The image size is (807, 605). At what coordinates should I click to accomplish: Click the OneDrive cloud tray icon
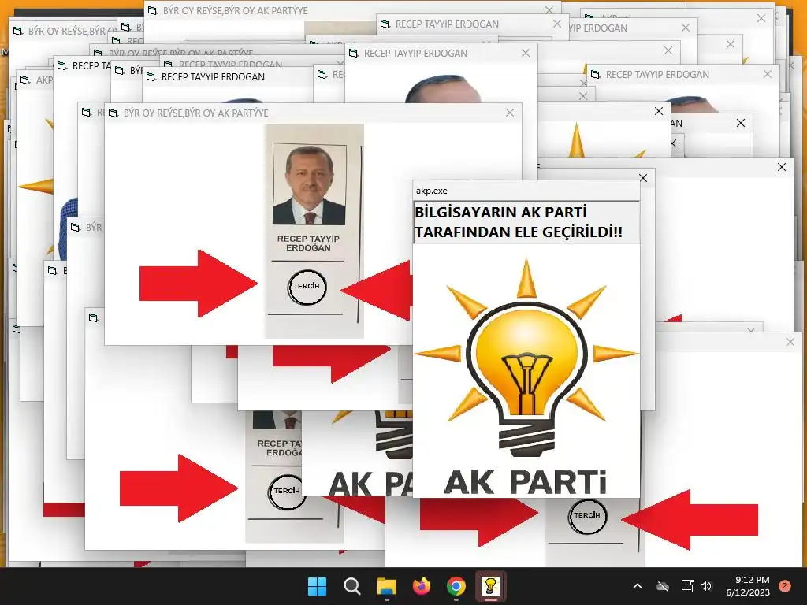point(663,586)
